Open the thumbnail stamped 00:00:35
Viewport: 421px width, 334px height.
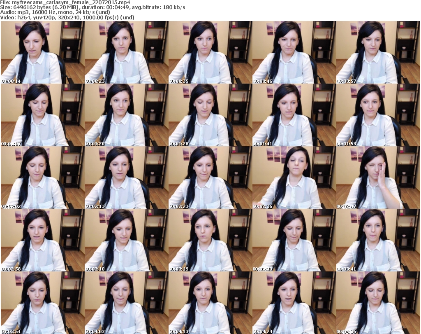(210, 52)
